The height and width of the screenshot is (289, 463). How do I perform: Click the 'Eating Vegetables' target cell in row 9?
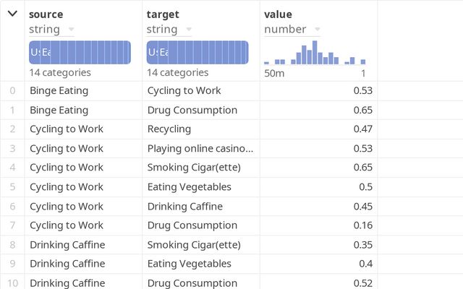tap(189, 264)
